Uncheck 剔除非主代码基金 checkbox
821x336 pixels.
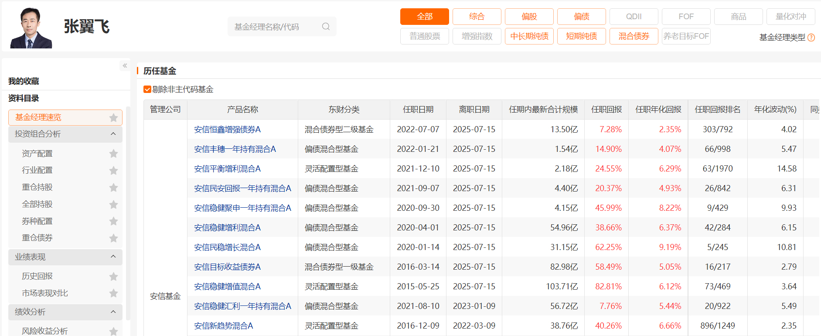pos(147,89)
